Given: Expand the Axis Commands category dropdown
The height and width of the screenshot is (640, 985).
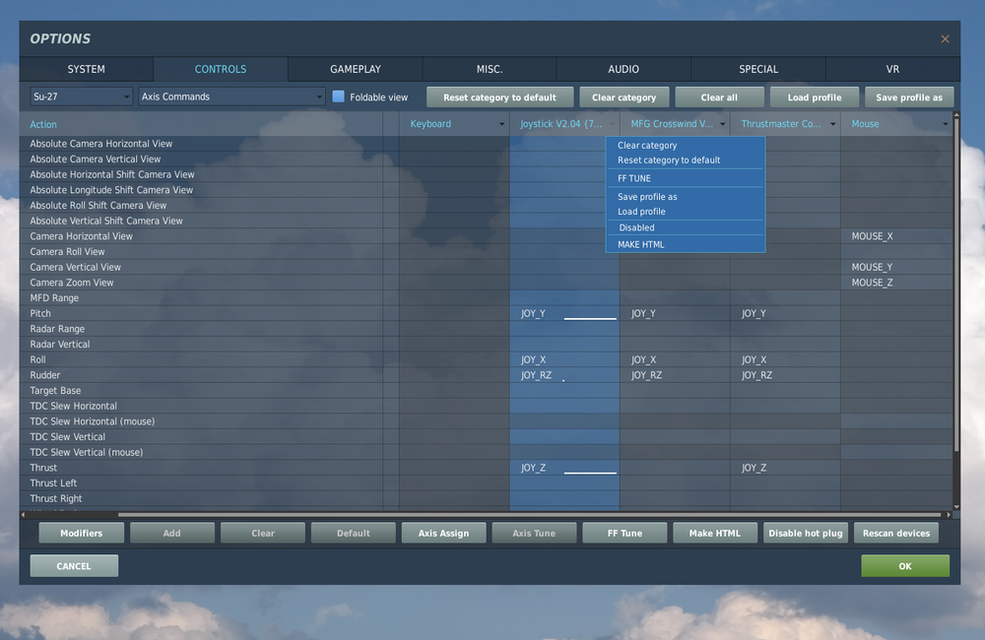Looking at the screenshot, I should click(231, 96).
